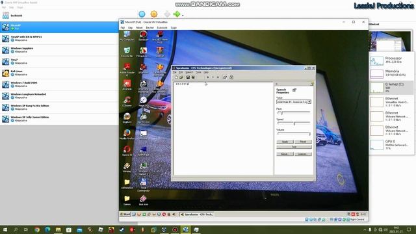Open the Speakonia Edit menu

(x=181, y=72)
